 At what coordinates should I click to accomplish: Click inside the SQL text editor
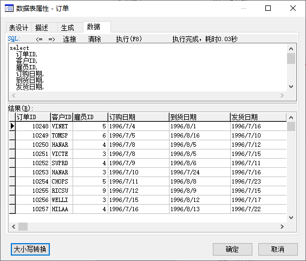(148, 68)
